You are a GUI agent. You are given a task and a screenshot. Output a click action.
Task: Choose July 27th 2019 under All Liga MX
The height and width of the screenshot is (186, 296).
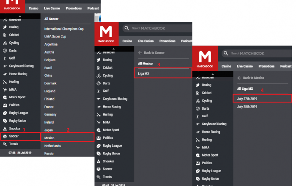262,98
